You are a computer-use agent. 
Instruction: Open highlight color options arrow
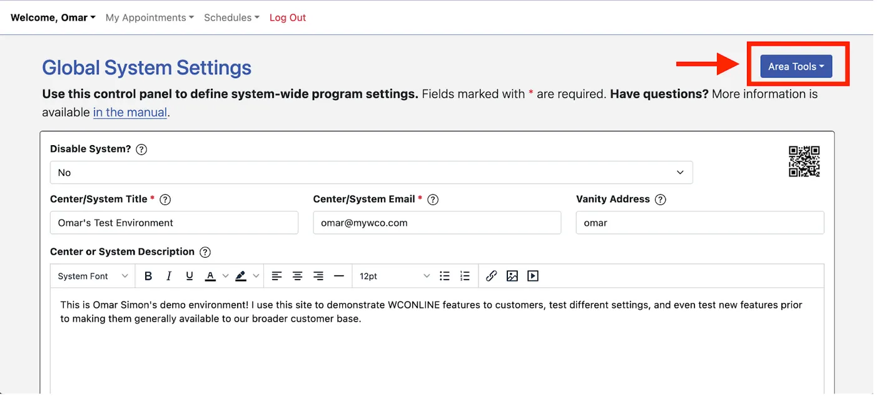tap(255, 276)
